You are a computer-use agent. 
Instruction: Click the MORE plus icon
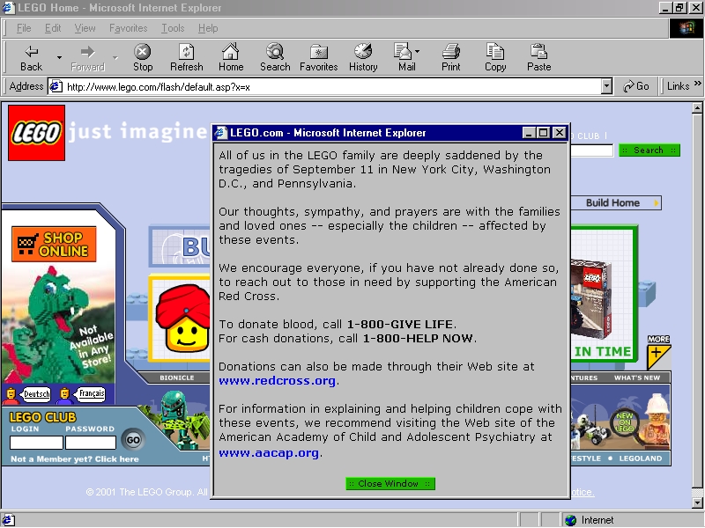658,351
